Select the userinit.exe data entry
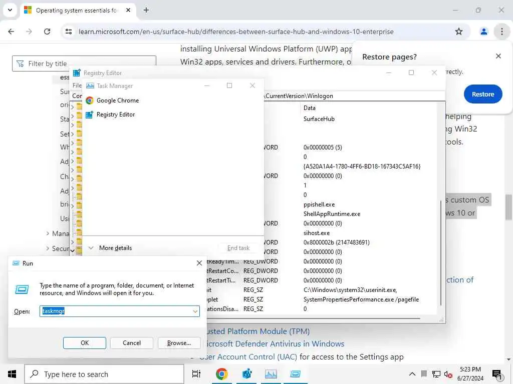Screen dimensions: 513x384 pos(350,289)
